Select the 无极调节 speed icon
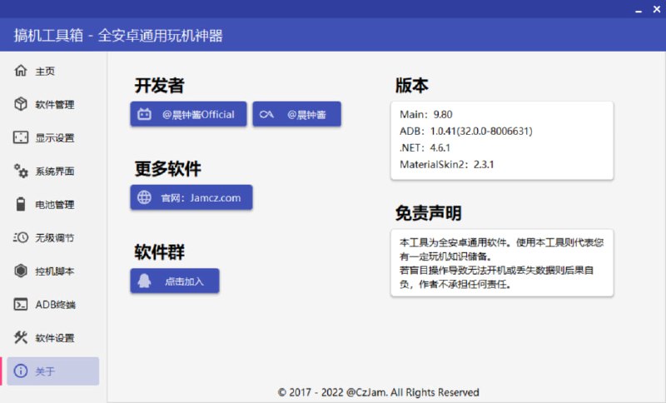Screen dimensions: 666x403 point(21,237)
